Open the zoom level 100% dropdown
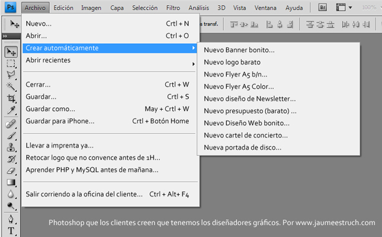 (371, 8)
